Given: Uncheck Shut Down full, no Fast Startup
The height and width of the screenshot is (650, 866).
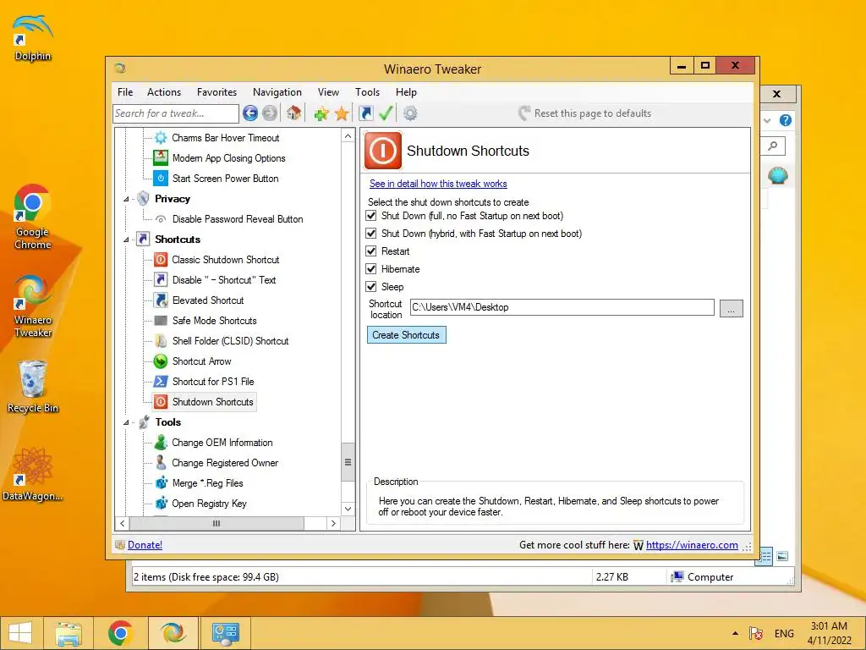Looking at the screenshot, I should (x=371, y=216).
